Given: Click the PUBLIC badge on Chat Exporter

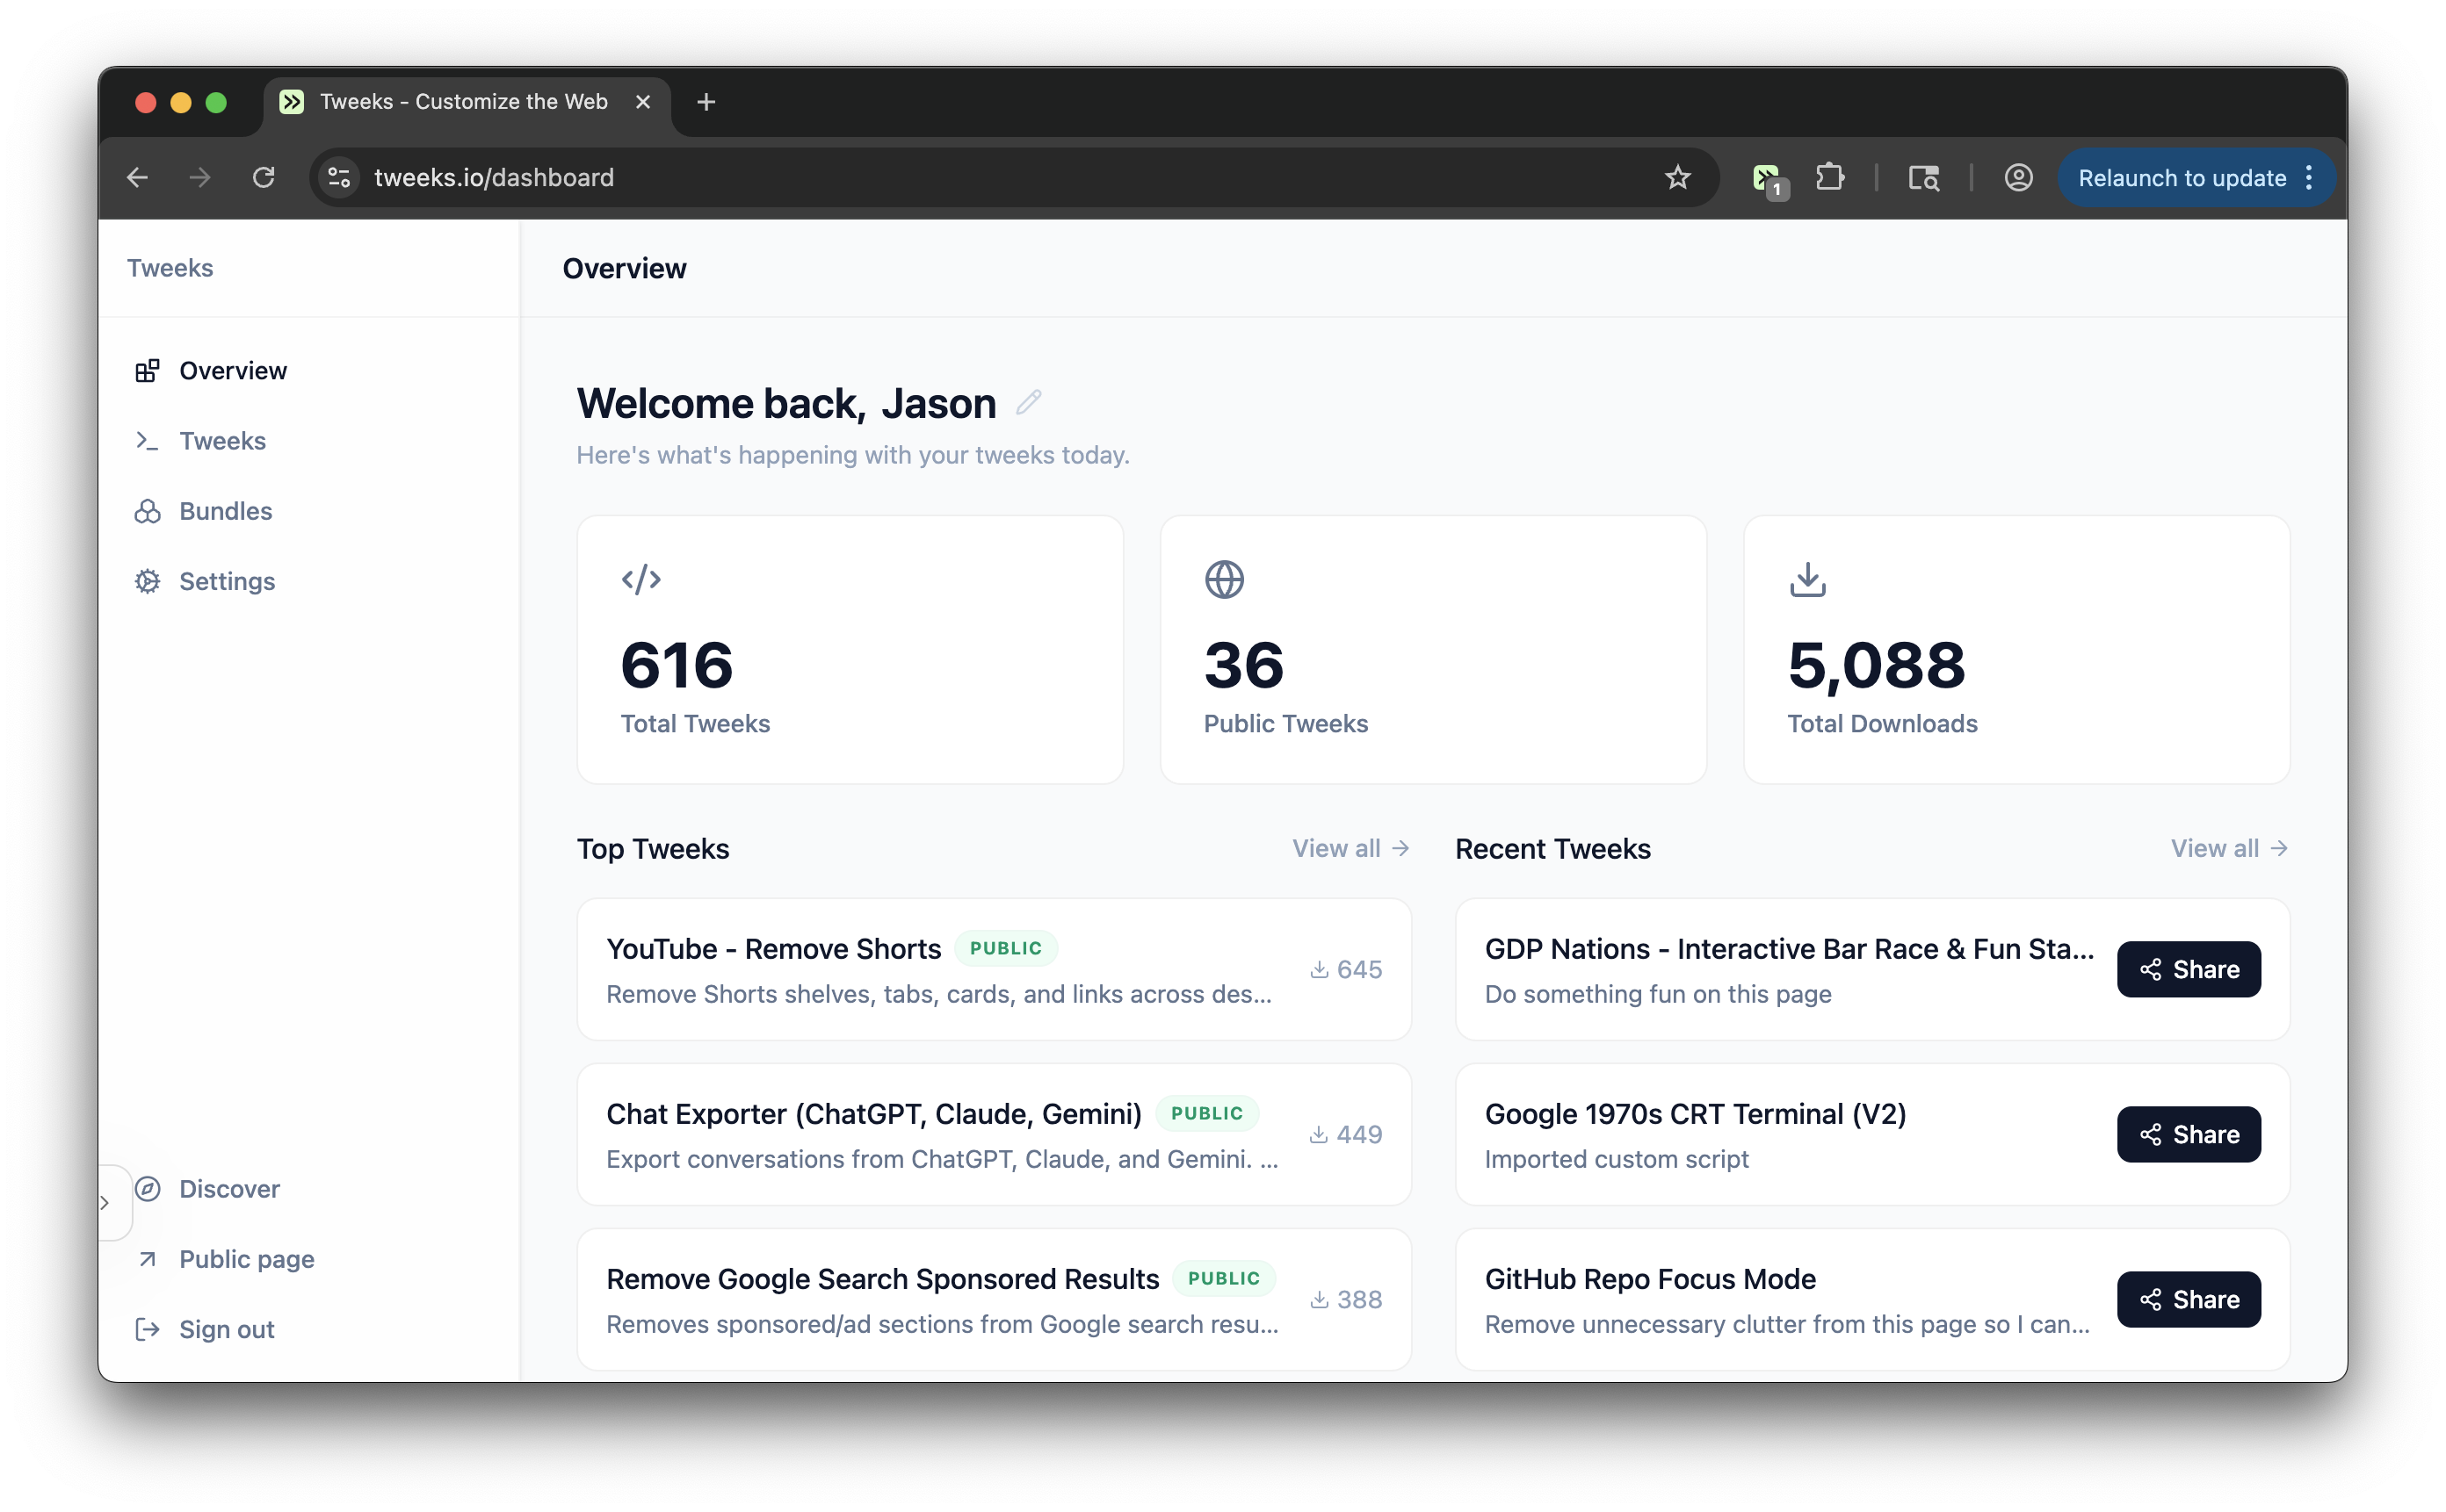Looking at the screenshot, I should tap(1207, 1113).
